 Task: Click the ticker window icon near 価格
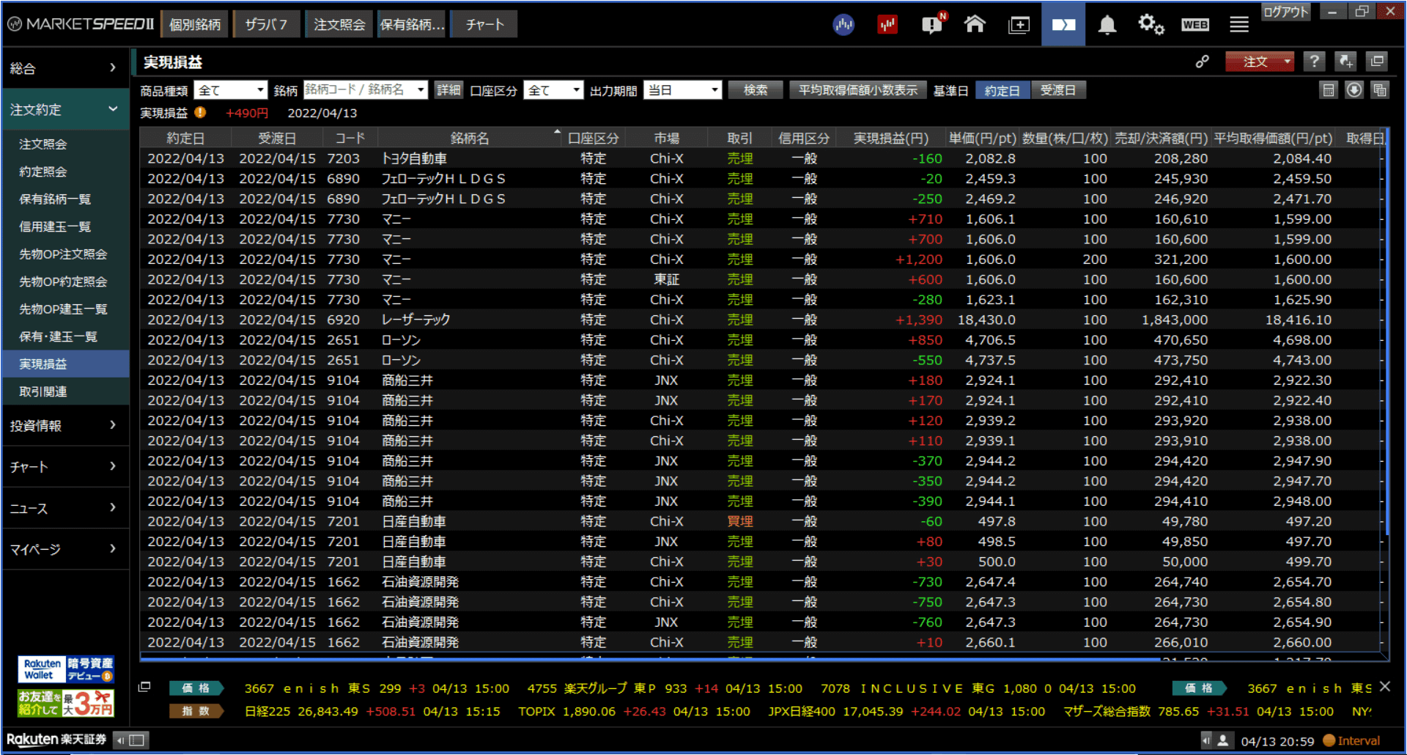pos(144,687)
